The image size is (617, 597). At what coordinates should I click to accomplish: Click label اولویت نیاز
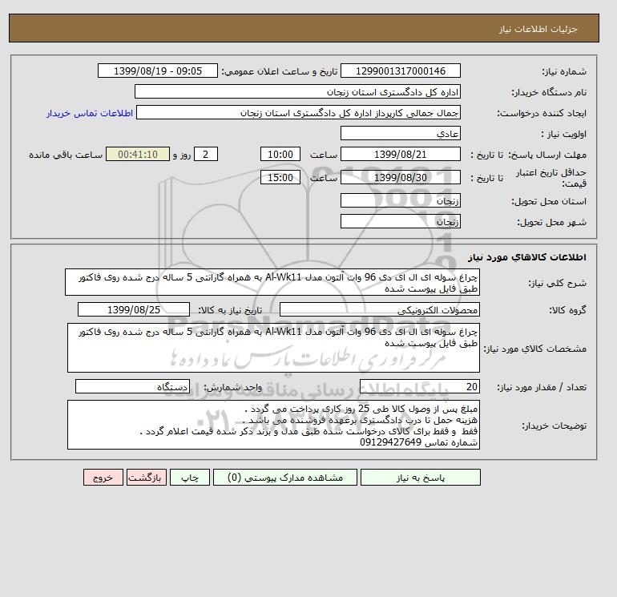point(564,134)
